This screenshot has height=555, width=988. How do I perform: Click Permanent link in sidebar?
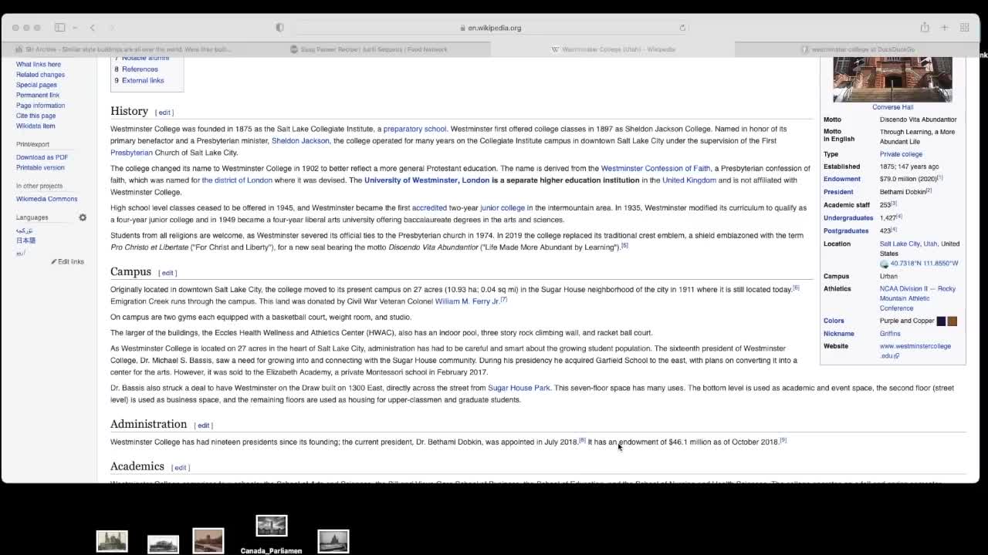[38, 95]
